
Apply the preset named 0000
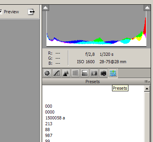click(50, 112)
